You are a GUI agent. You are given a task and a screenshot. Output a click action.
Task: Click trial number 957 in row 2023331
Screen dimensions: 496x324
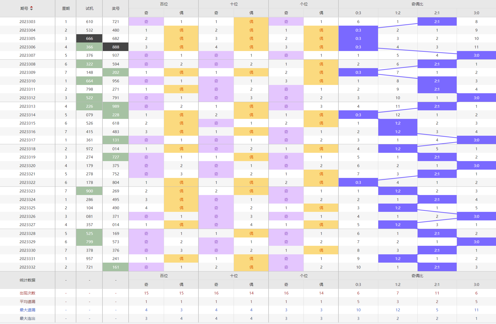point(89,258)
